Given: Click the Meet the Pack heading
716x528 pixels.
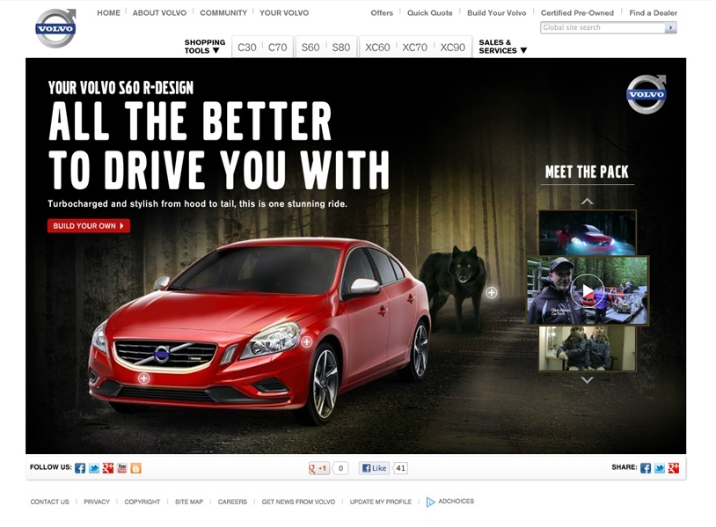Looking at the screenshot, I should click(587, 172).
